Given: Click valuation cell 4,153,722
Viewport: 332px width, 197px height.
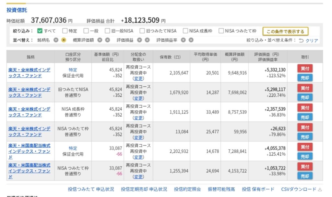Looking at the screenshot, I should pos(237,171).
